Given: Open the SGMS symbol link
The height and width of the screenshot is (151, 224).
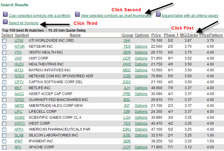Looking at the screenshot, I should coord(19,118).
